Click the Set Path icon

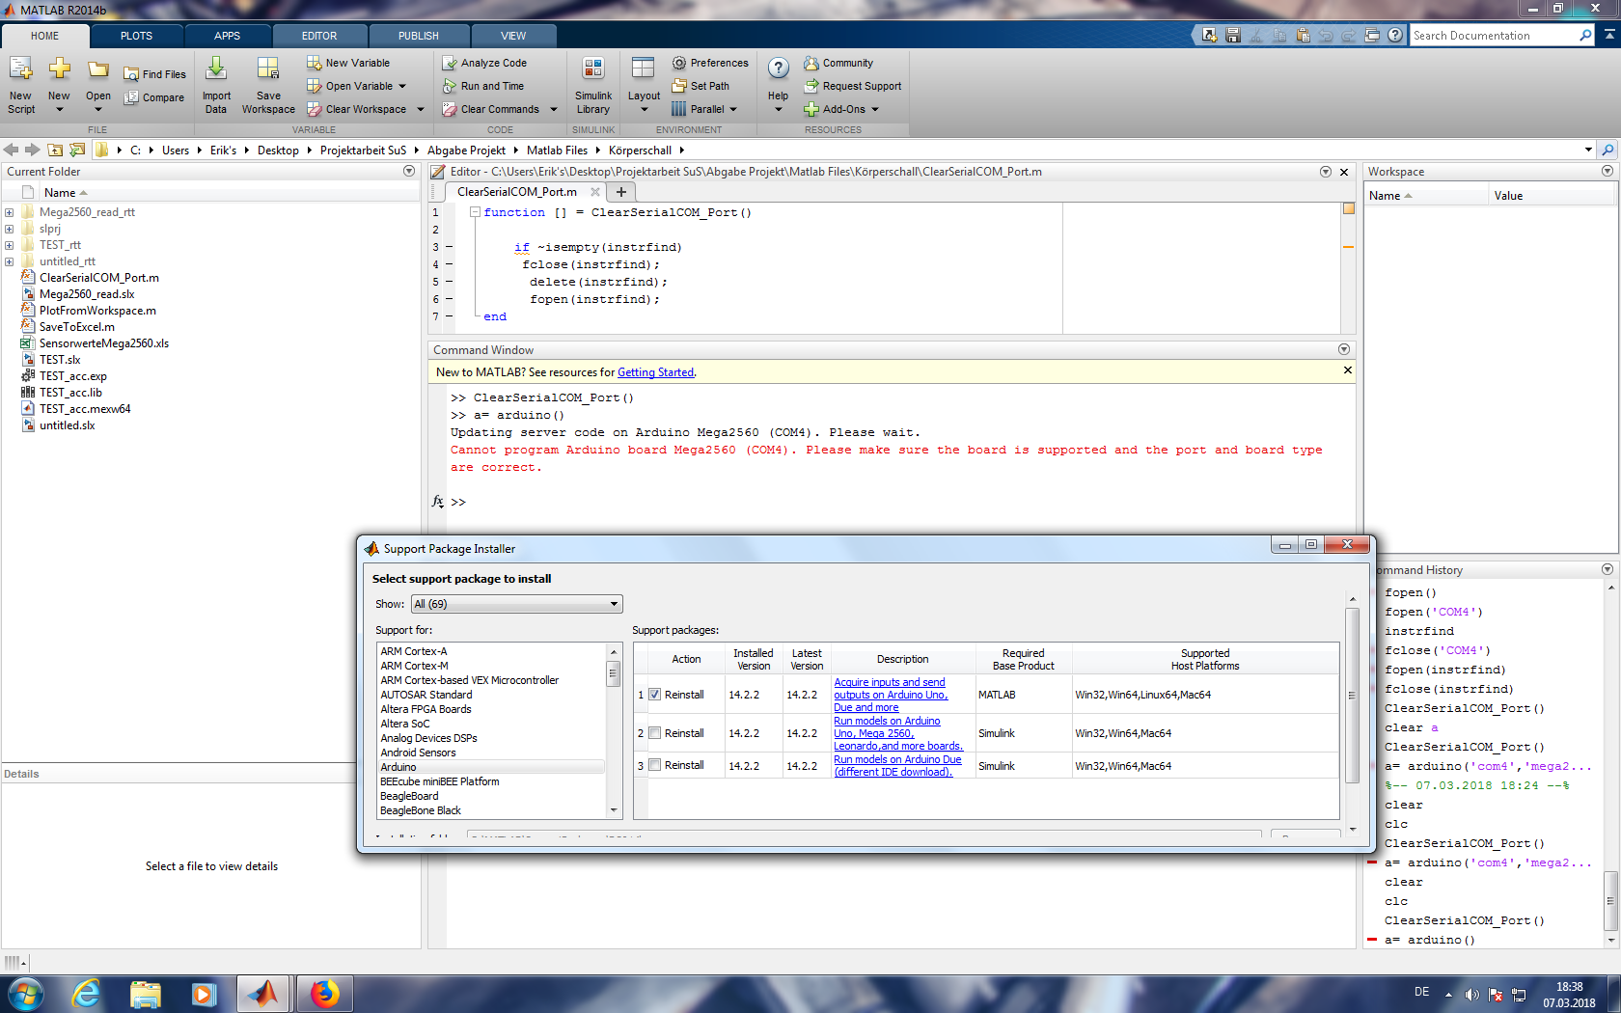tap(679, 86)
